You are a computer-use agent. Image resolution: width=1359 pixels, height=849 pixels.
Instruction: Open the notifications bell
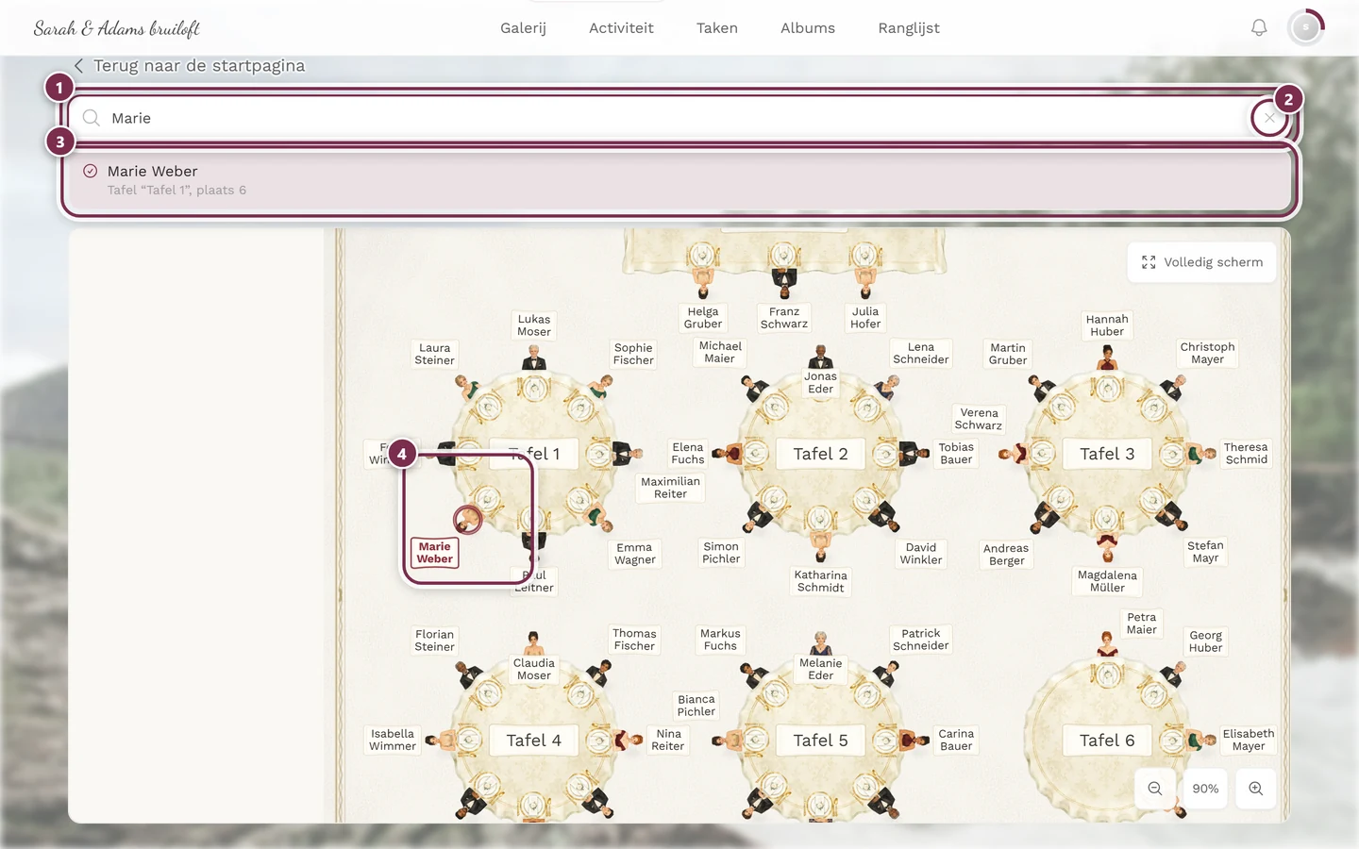pyautogui.click(x=1259, y=28)
